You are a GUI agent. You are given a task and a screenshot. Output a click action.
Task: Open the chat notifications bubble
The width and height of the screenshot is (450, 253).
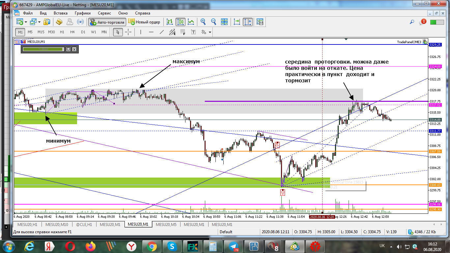(422, 22)
